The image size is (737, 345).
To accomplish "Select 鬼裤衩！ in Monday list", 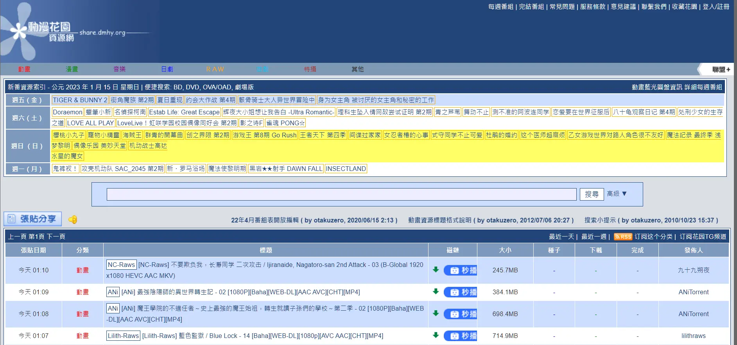I will [x=65, y=169].
